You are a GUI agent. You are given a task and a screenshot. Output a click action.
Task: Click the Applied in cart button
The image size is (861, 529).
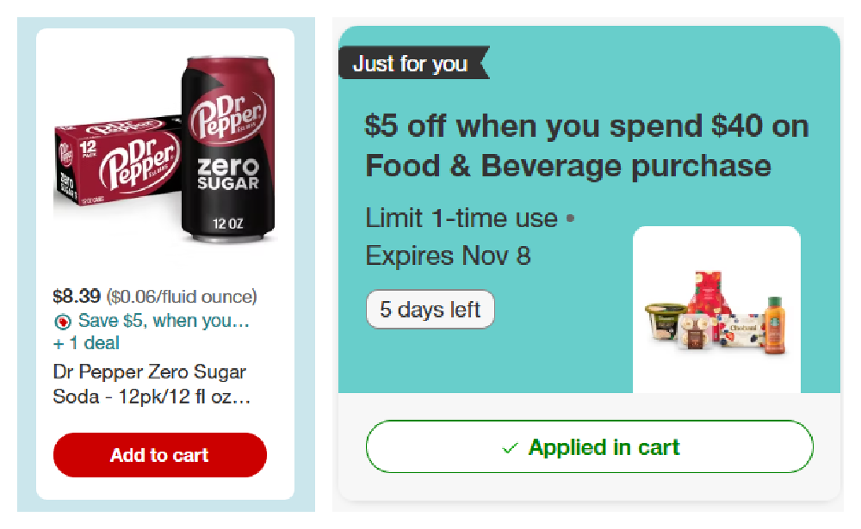pos(590,447)
